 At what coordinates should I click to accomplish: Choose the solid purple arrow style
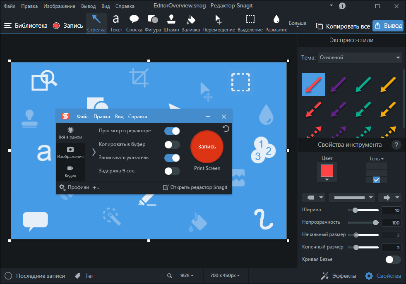(339, 84)
